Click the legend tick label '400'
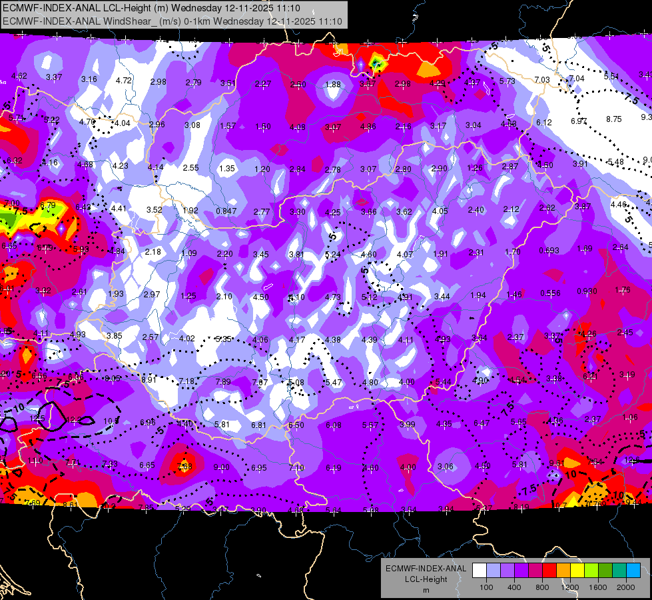Screen dimensions: 652x600 [514, 587]
